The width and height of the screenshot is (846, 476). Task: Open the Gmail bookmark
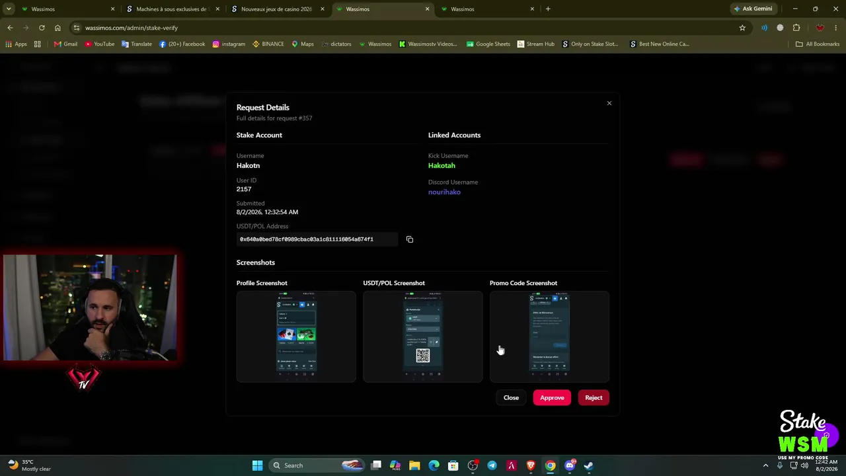(x=65, y=44)
